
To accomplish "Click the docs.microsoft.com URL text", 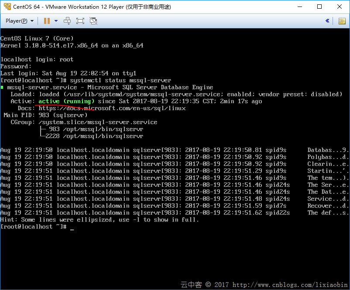I will click(x=112, y=108).
